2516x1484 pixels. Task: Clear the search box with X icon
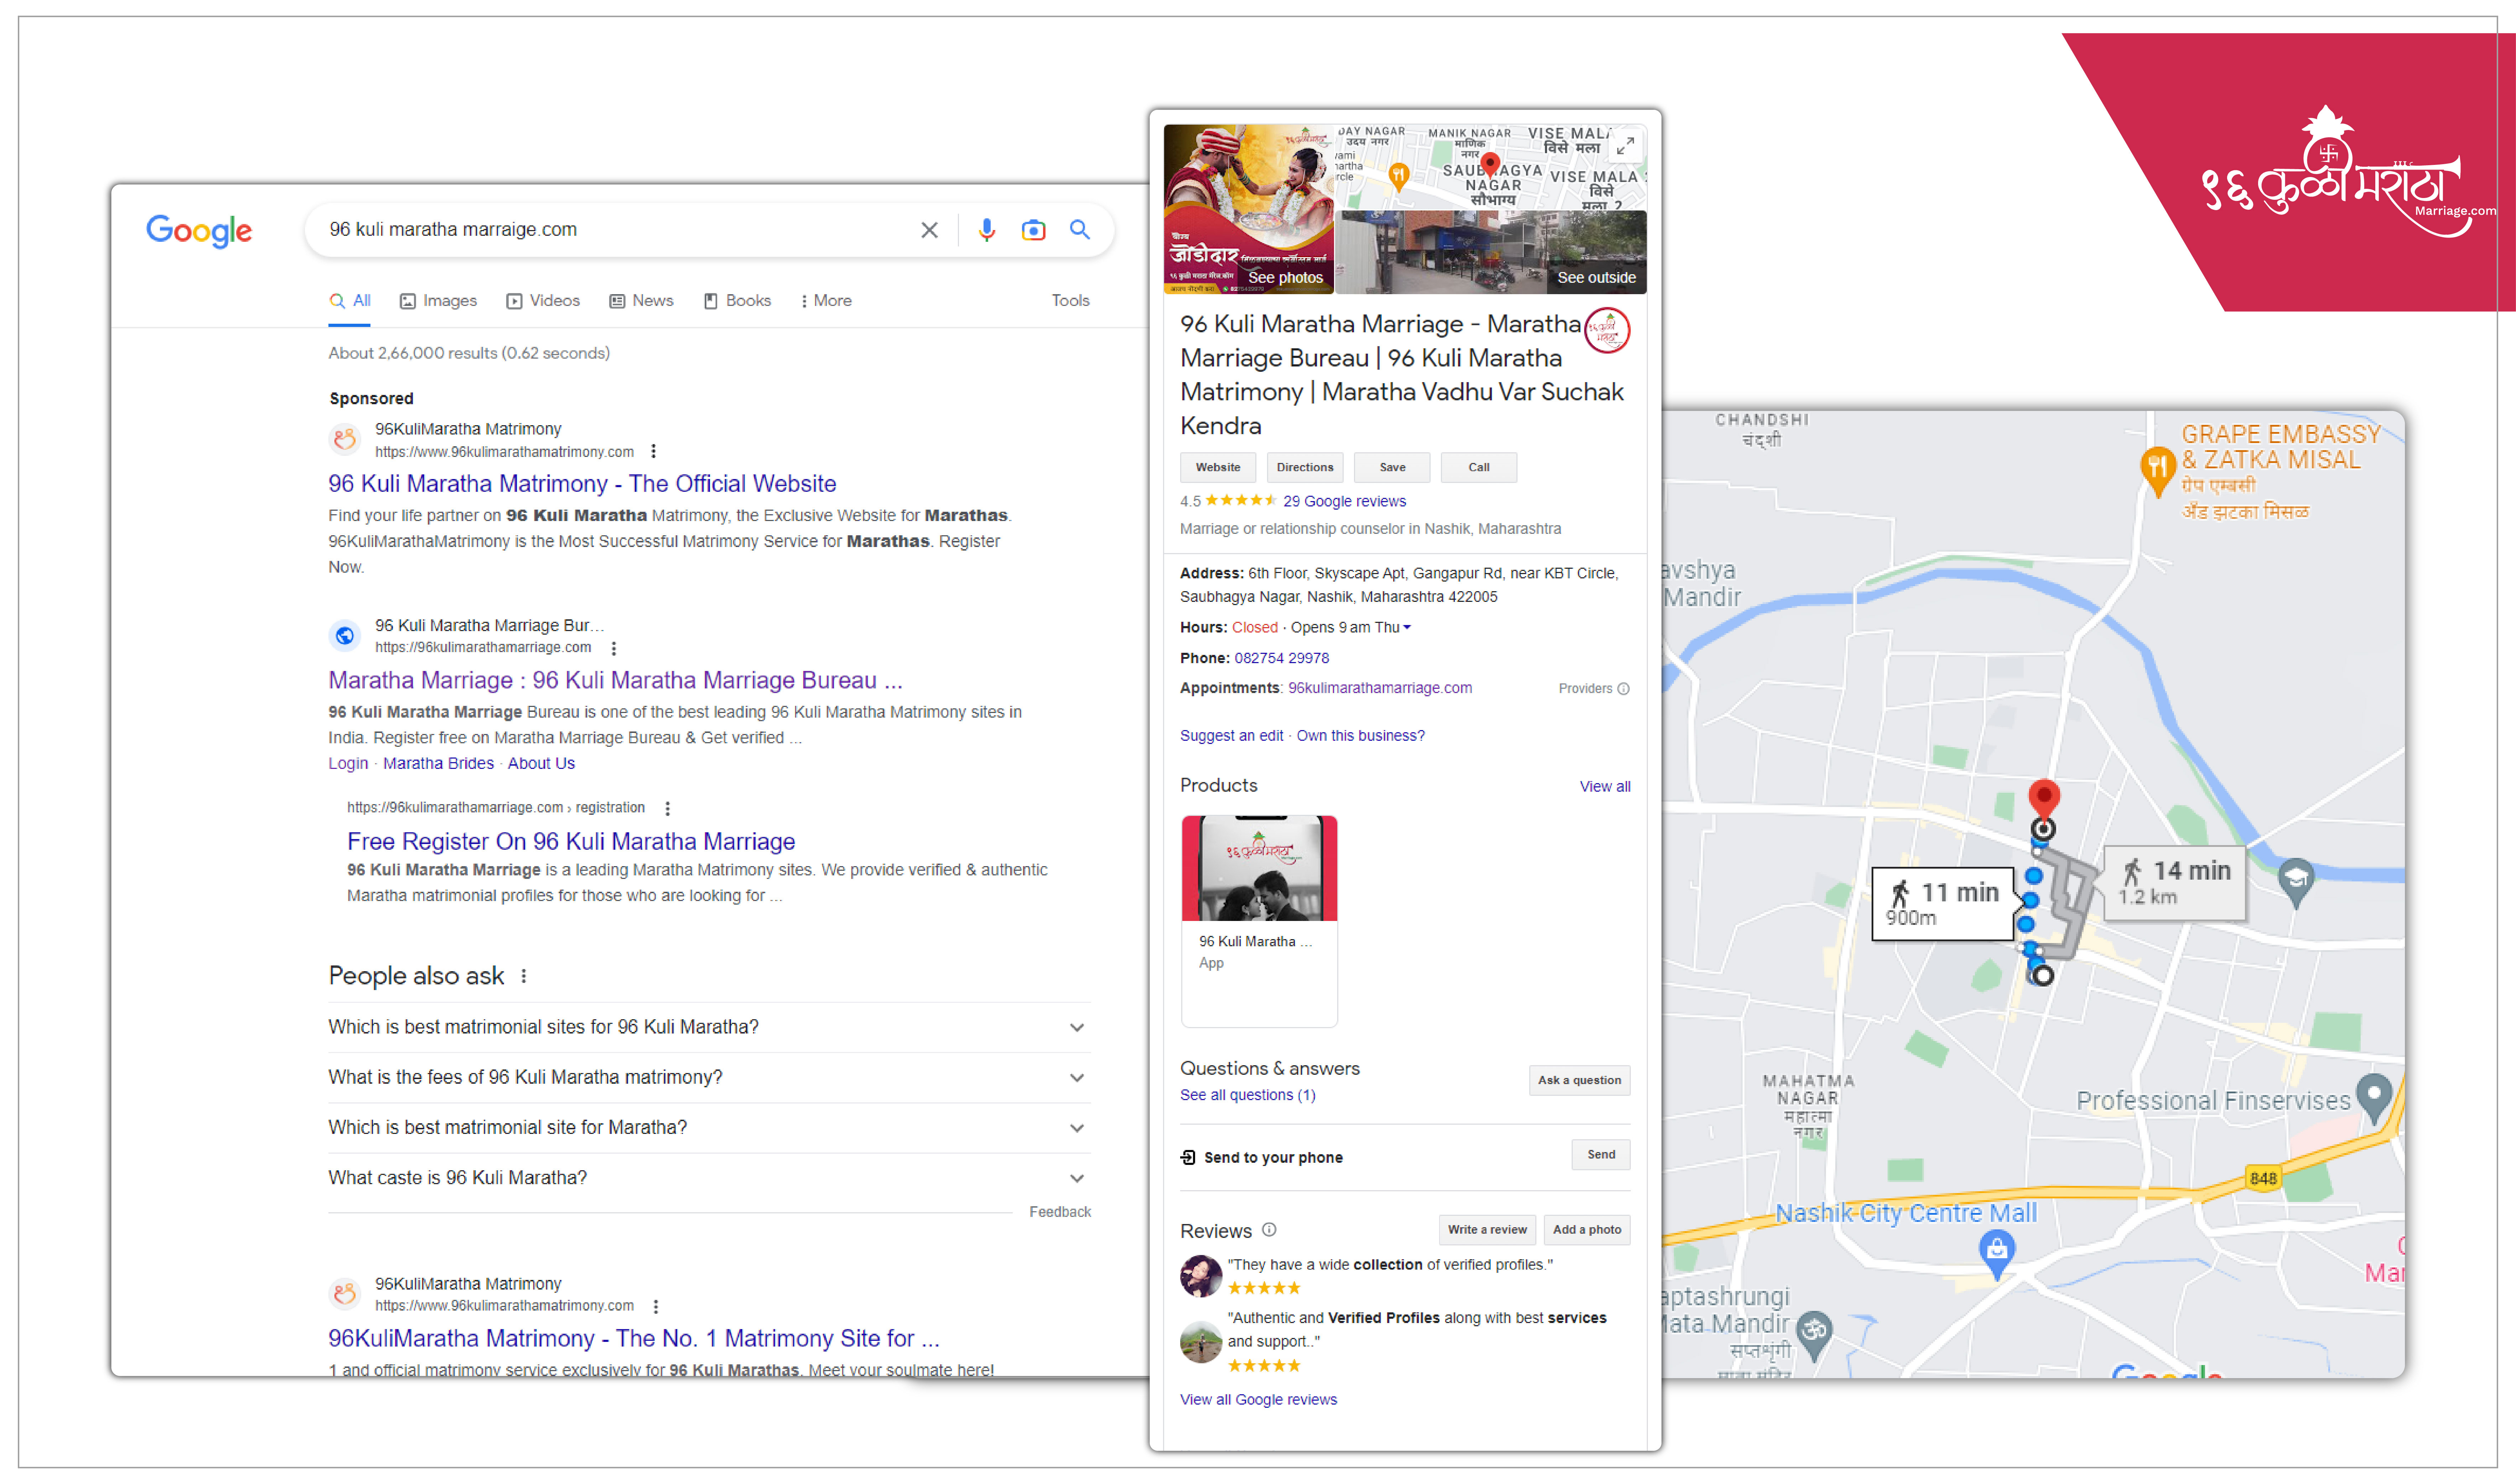[x=929, y=230]
